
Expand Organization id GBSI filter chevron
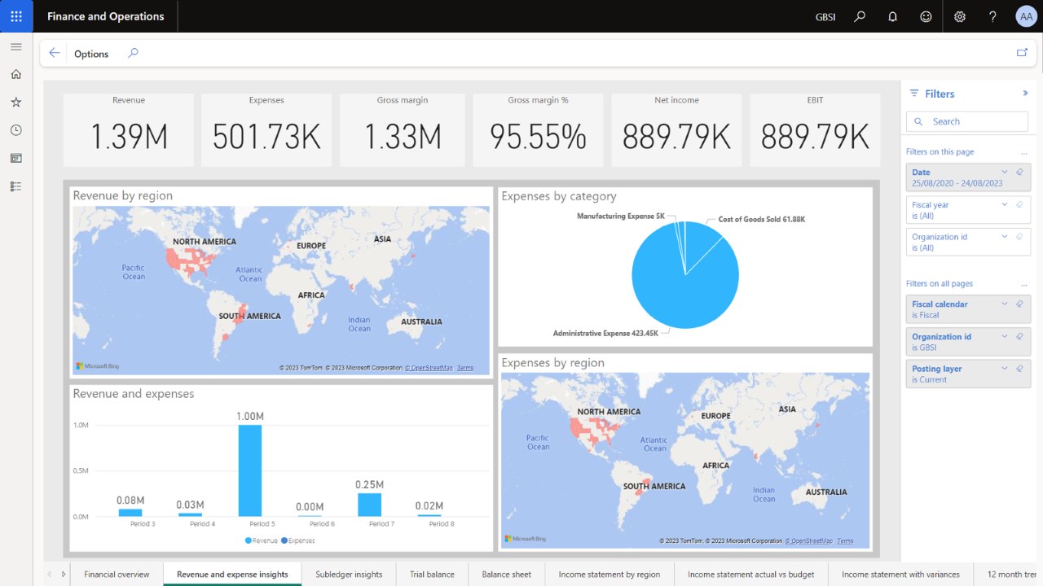click(1005, 336)
